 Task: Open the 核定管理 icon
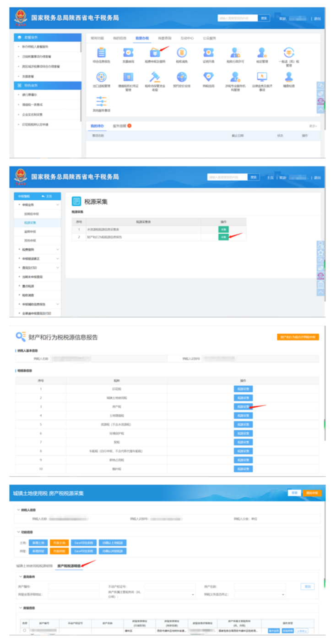[x=262, y=53]
